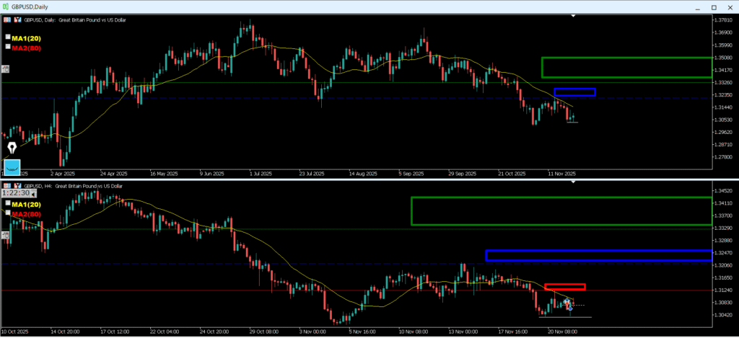Click the 1:22:30 countdown timer label
The height and width of the screenshot is (338, 739).
coord(15,193)
